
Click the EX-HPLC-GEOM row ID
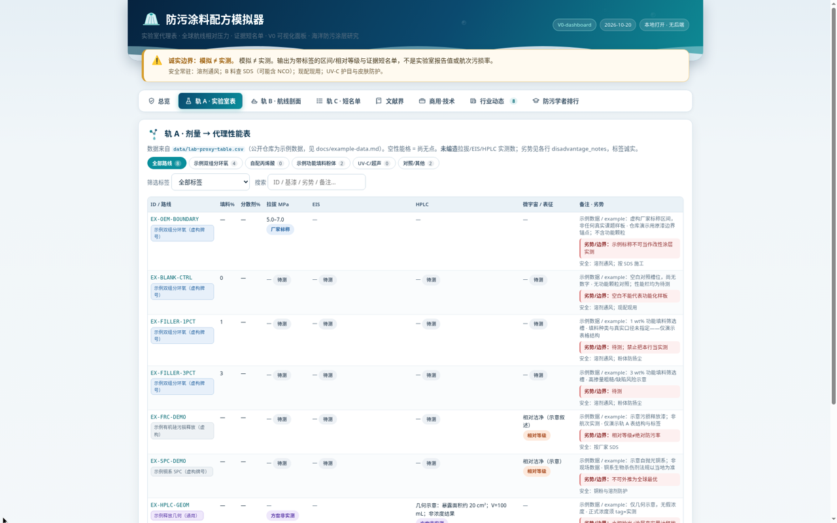coord(170,505)
